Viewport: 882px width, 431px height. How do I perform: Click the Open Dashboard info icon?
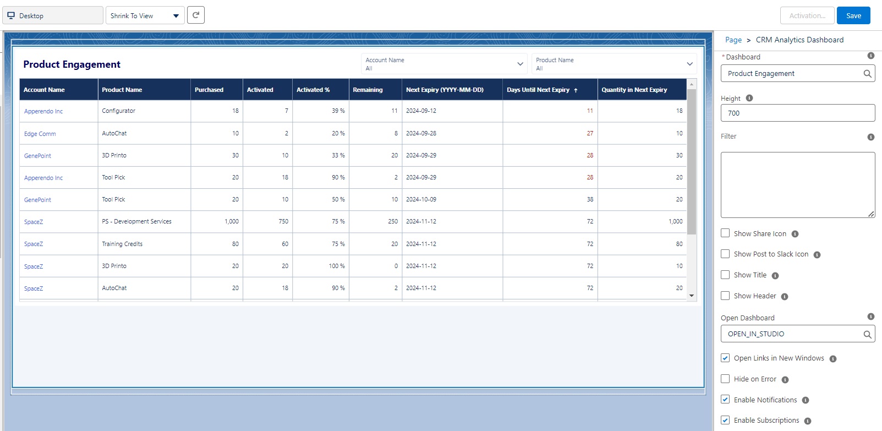click(x=870, y=317)
